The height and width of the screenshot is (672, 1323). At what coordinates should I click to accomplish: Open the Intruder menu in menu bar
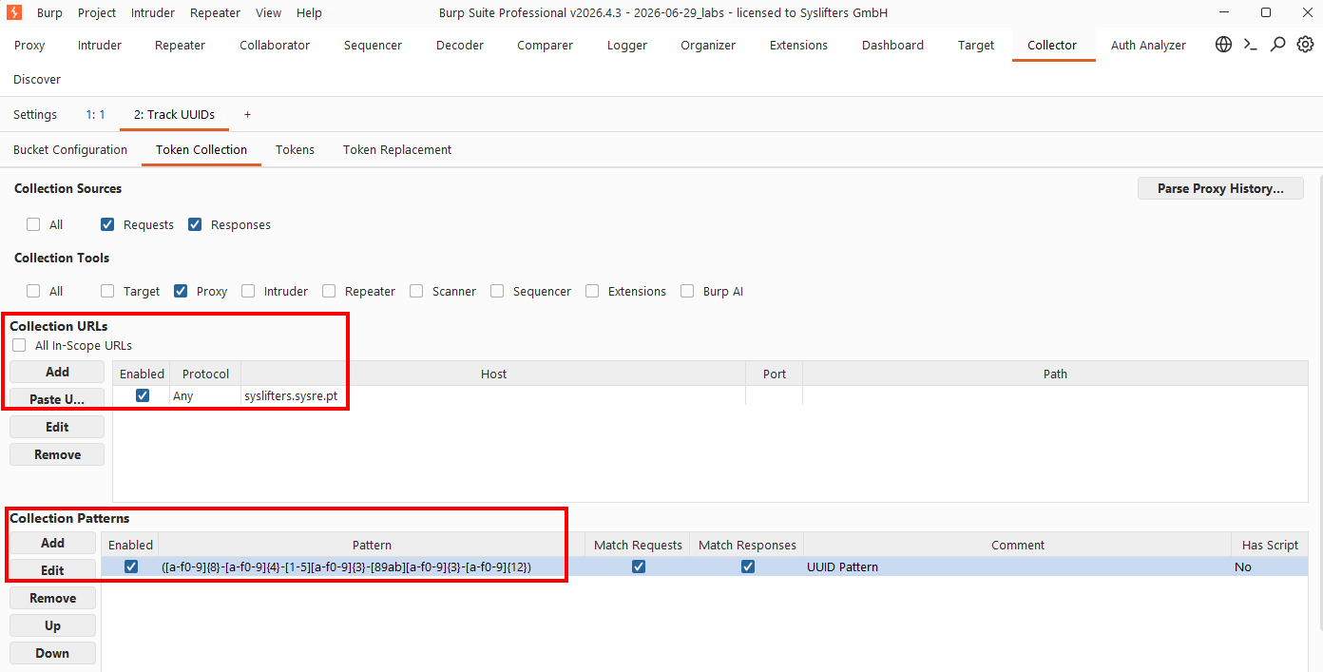153,12
